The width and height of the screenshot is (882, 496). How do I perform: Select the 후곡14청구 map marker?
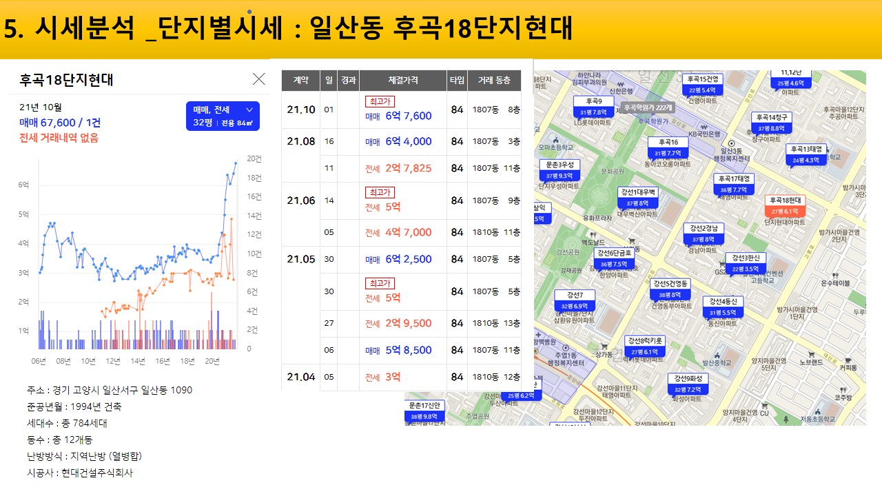[772, 123]
